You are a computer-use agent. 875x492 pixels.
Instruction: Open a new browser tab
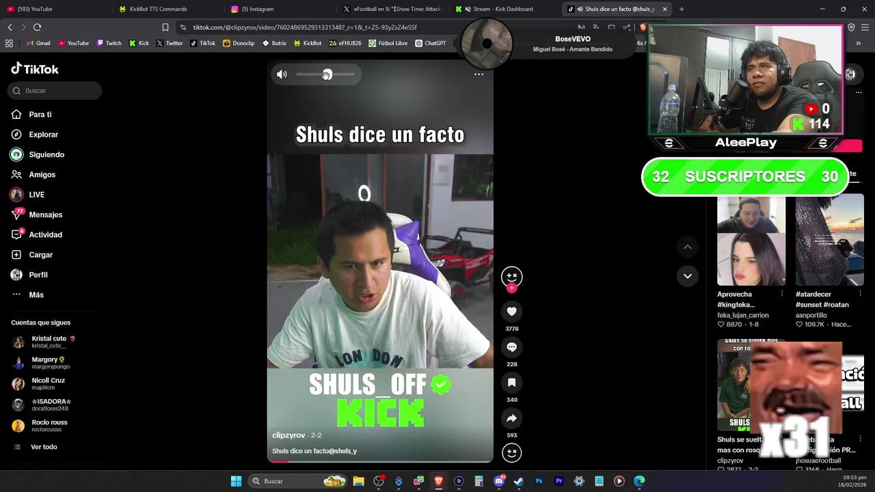tap(682, 9)
